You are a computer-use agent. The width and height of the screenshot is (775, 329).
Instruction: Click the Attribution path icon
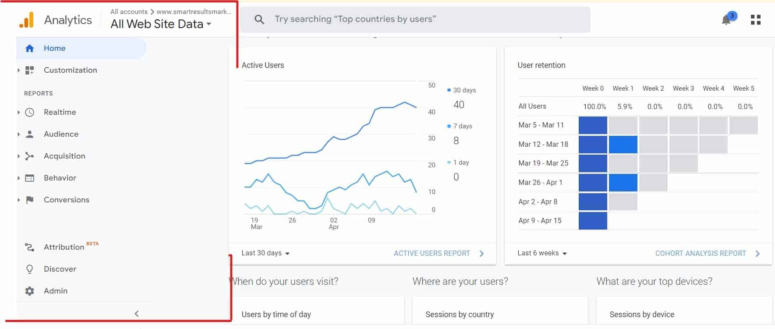click(29, 247)
